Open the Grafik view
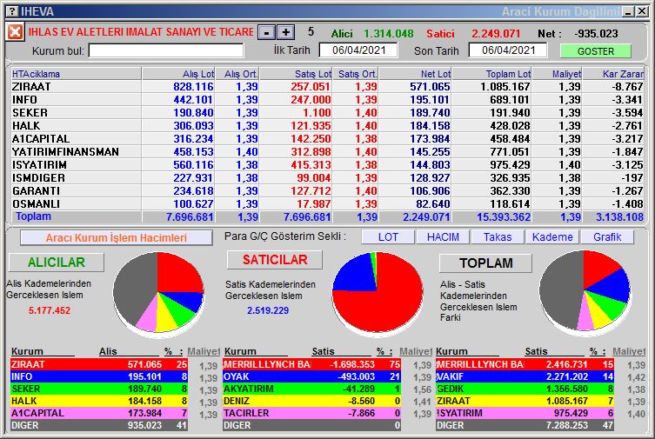 (x=607, y=237)
